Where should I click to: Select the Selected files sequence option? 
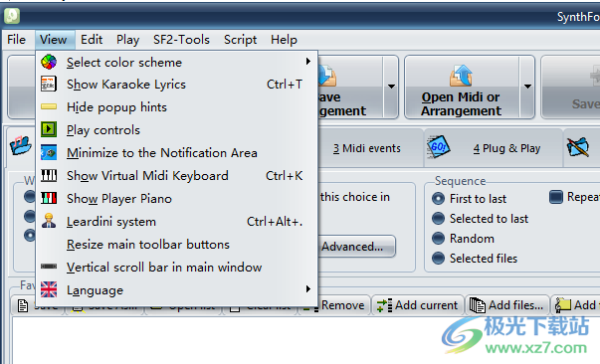(x=438, y=259)
